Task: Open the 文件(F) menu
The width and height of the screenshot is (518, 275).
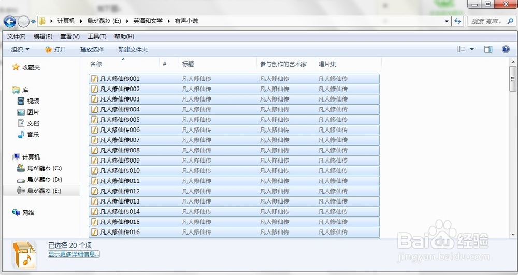Action: (16, 36)
